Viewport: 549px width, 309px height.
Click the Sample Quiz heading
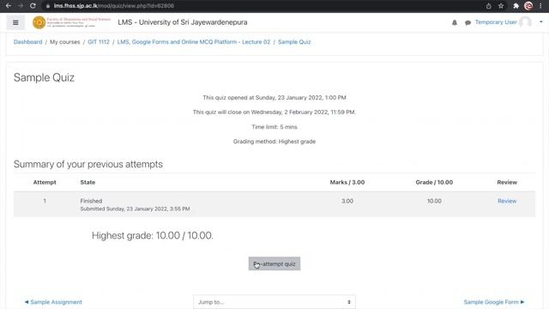[44, 77]
